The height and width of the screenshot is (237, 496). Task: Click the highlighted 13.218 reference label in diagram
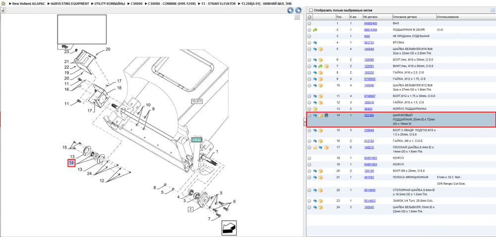pyautogui.click(x=196, y=140)
